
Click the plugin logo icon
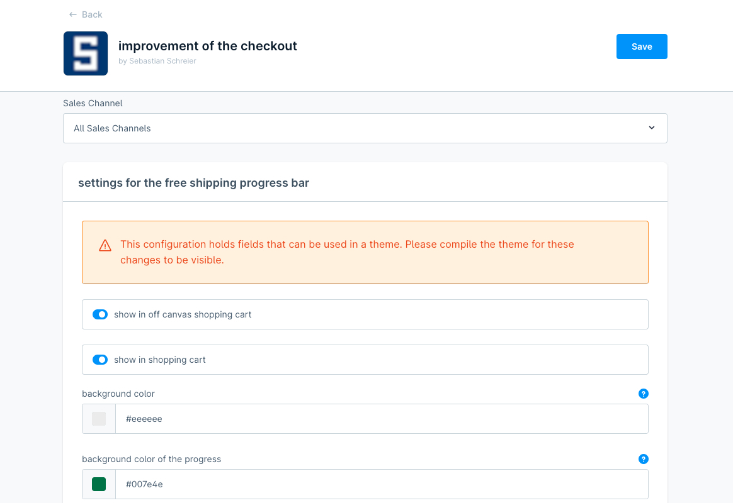coord(86,53)
